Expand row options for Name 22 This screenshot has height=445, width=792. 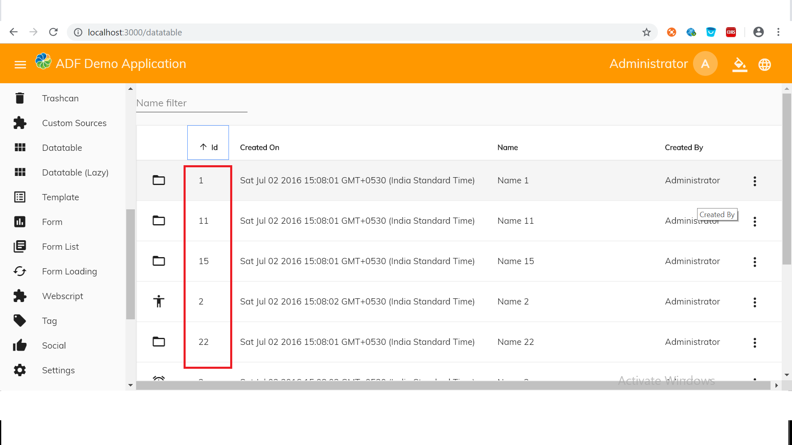pos(755,342)
